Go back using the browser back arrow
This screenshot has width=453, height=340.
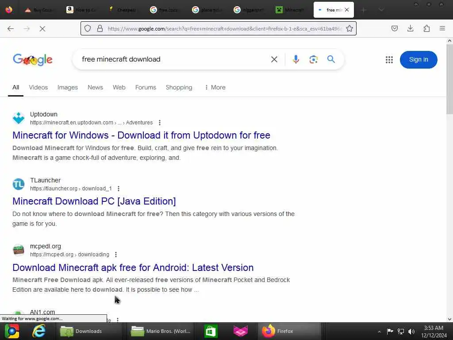click(x=11, y=29)
